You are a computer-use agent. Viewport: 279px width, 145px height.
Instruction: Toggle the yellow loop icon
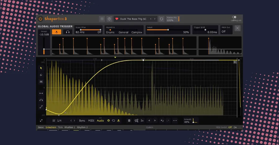pos(113,121)
